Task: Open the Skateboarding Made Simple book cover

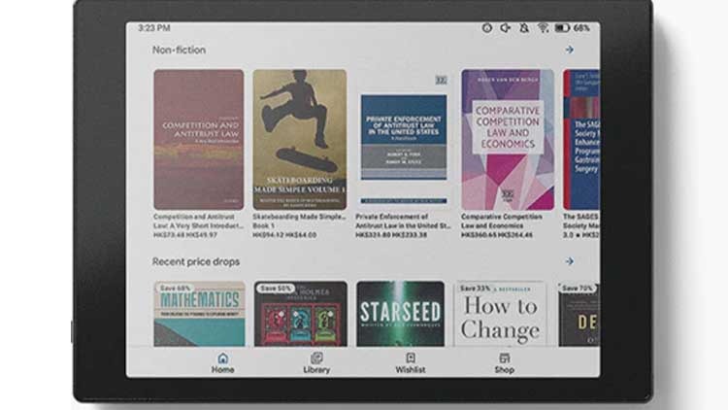Action: [299, 139]
